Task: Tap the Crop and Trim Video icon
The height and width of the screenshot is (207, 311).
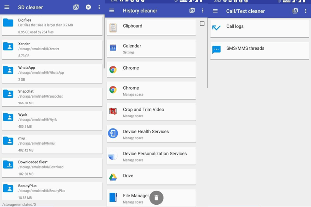Action: tap(113, 111)
